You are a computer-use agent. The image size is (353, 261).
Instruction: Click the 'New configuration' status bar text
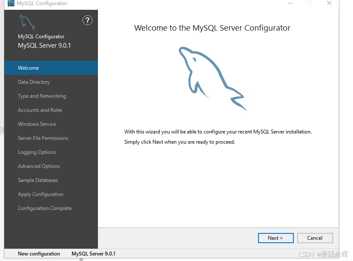point(39,254)
